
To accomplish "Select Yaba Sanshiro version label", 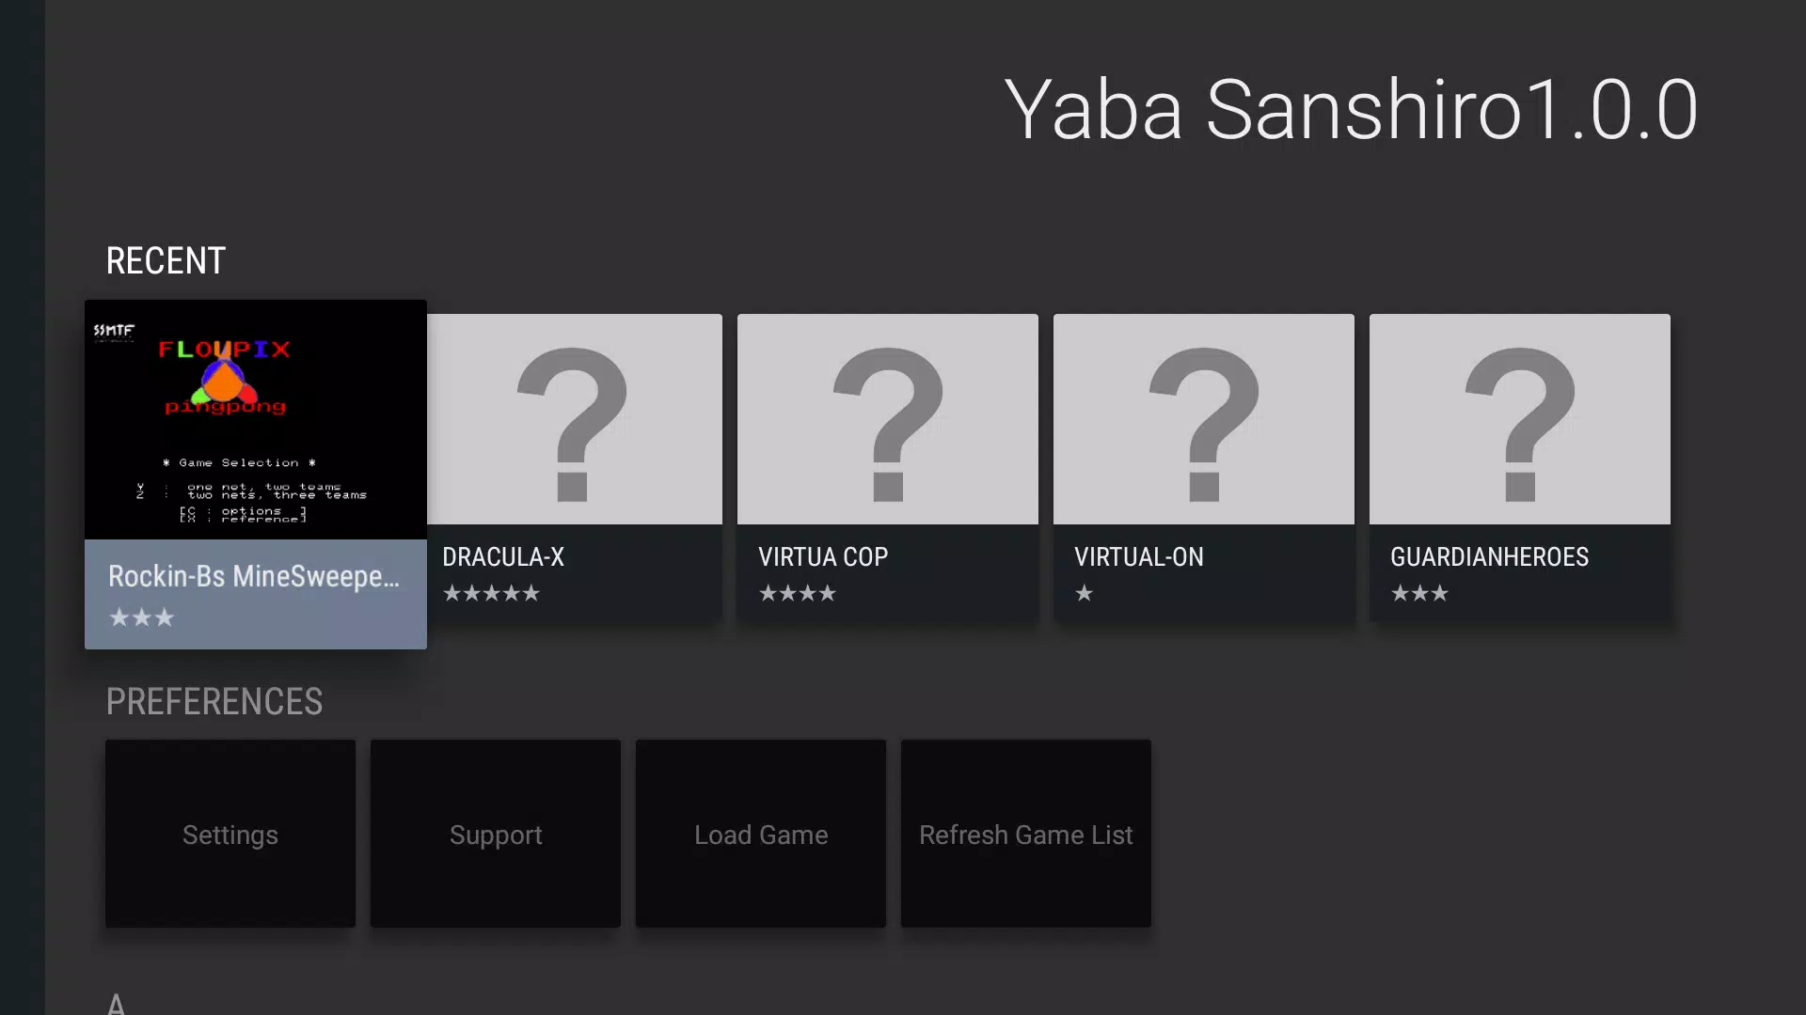I will [x=1351, y=110].
